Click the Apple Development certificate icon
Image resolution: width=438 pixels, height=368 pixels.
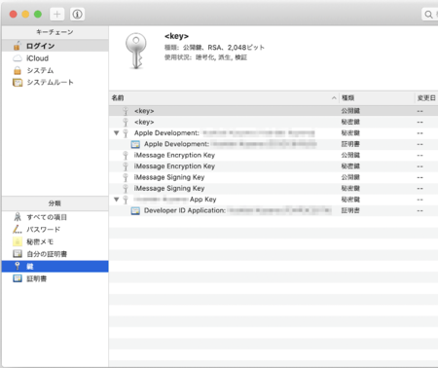pos(135,144)
